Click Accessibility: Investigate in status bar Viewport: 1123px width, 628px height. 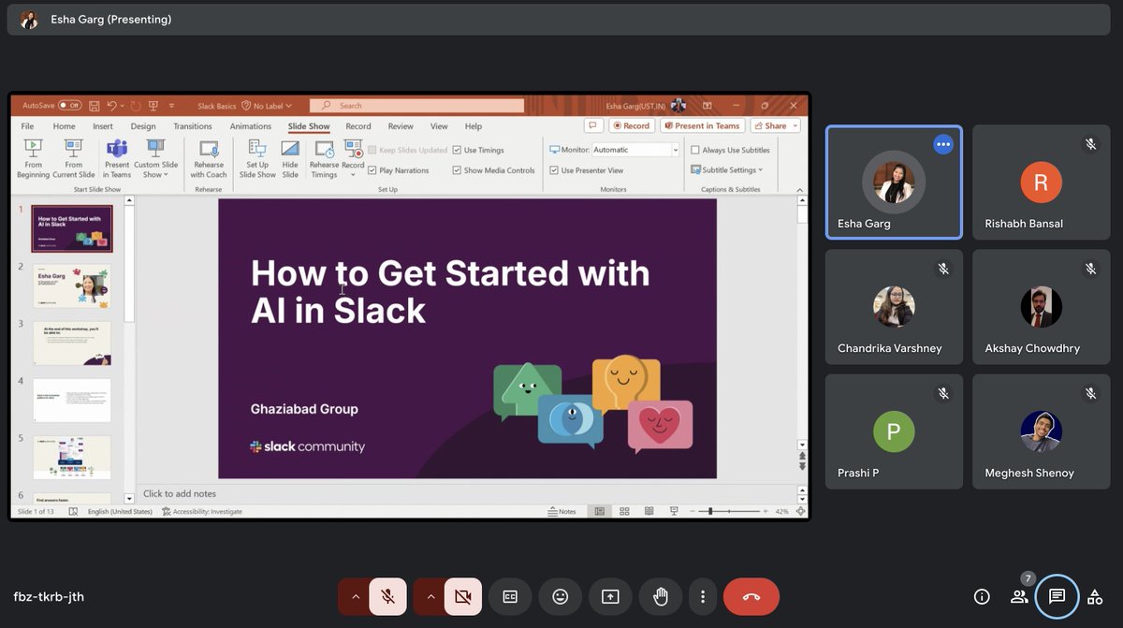click(x=202, y=512)
